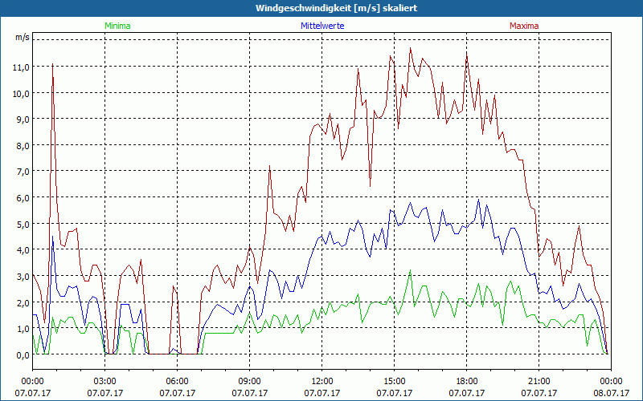Image resolution: width=643 pixels, height=401 pixels.
Task: Click the 15:00 time axis label
Action: click(394, 382)
